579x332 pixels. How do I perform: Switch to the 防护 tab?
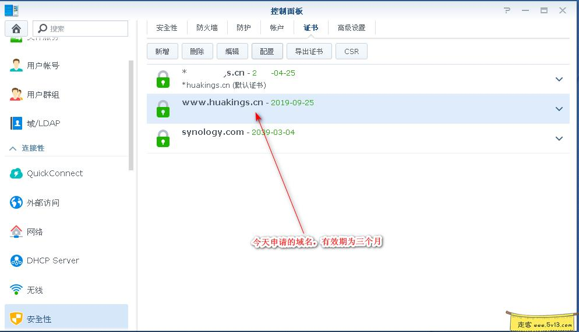[243, 28]
